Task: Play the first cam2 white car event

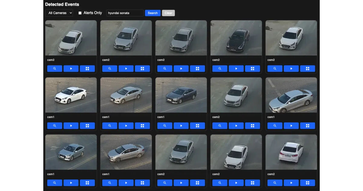Action: (x=71, y=69)
